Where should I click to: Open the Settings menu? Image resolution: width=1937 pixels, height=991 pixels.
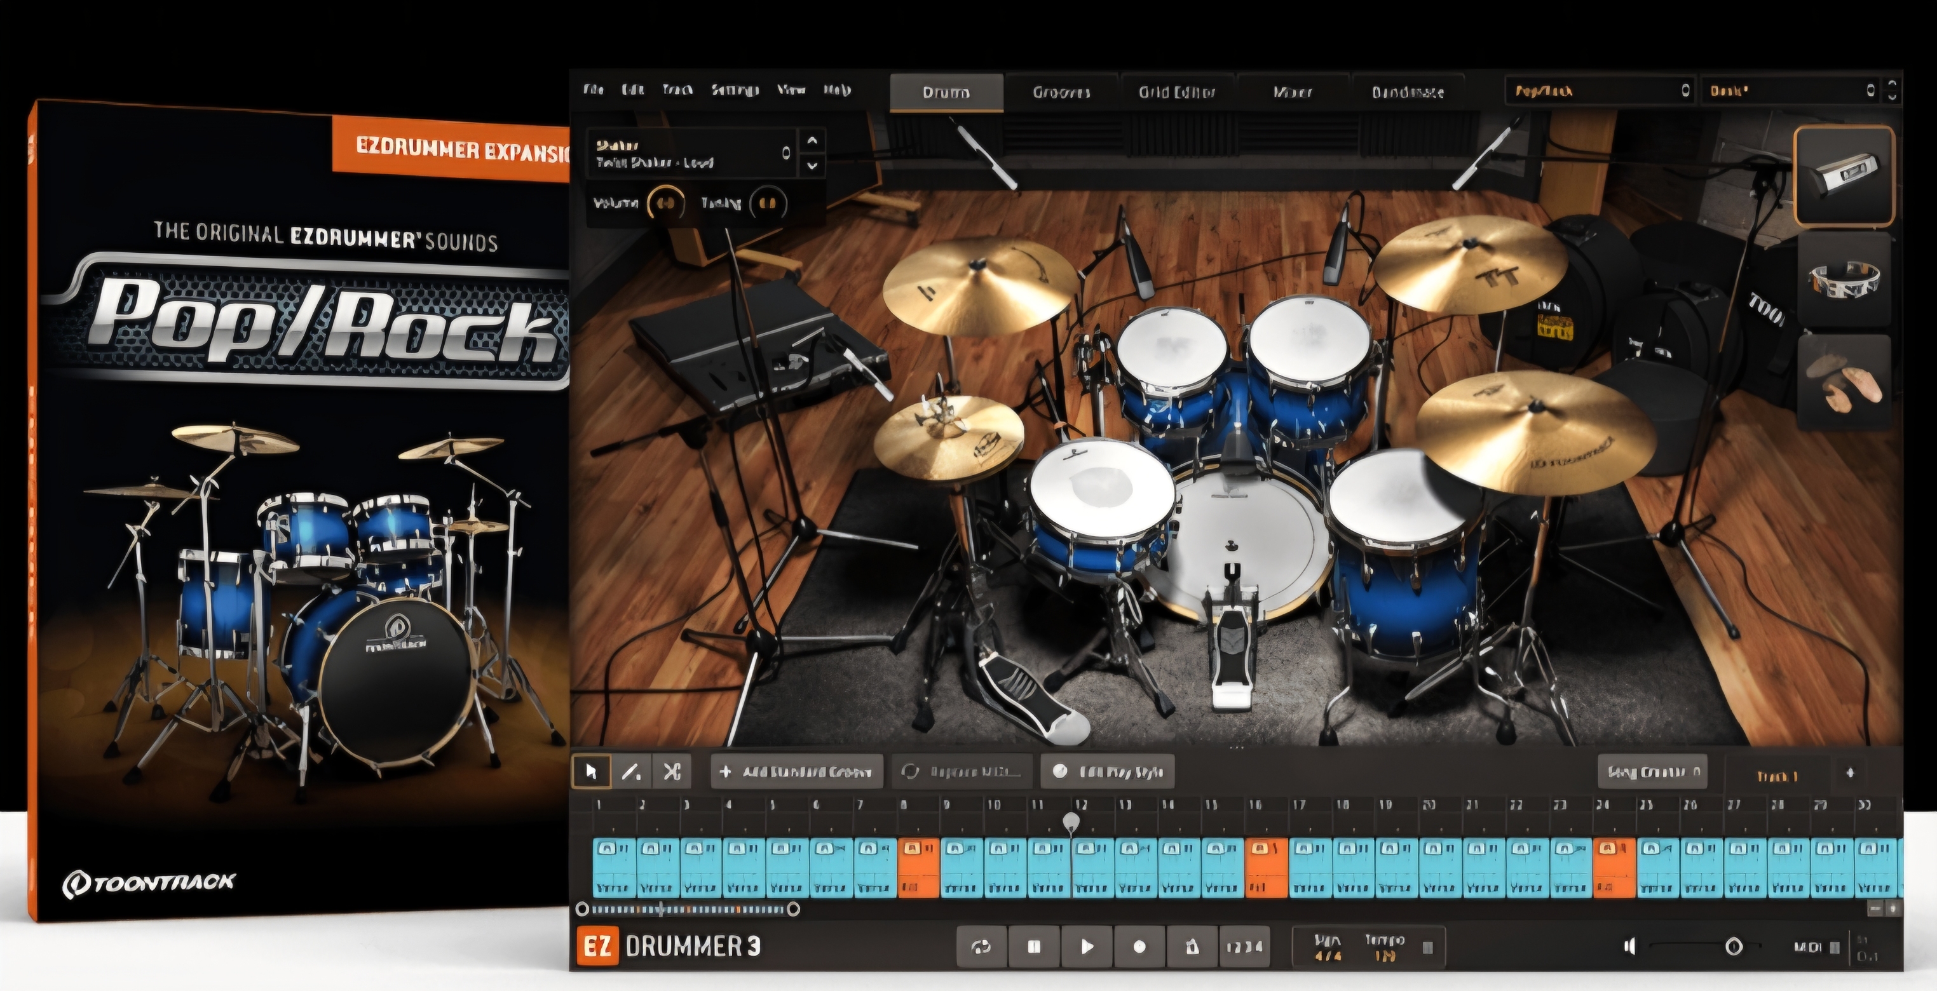coord(735,90)
